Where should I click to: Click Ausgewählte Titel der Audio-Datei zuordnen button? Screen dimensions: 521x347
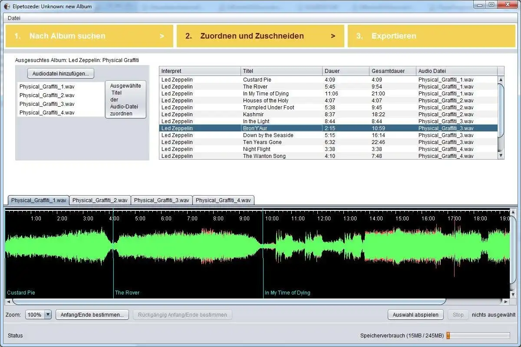click(x=125, y=100)
